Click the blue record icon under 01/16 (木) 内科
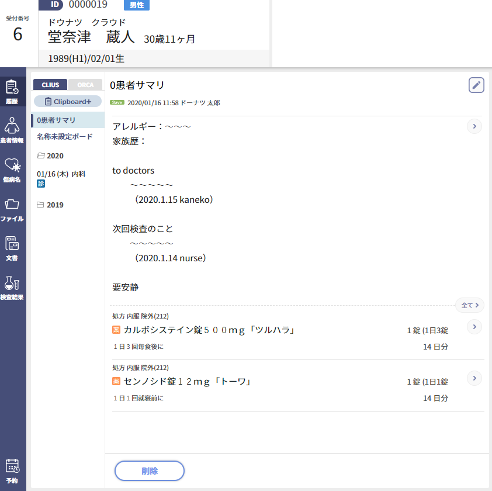The width and height of the screenshot is (492, 491). 41,184
